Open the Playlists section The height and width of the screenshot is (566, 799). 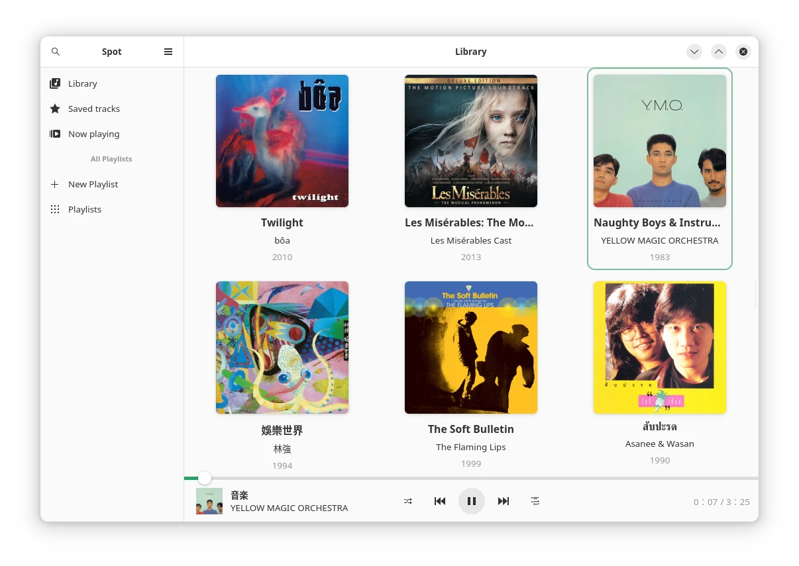point(85,209)
